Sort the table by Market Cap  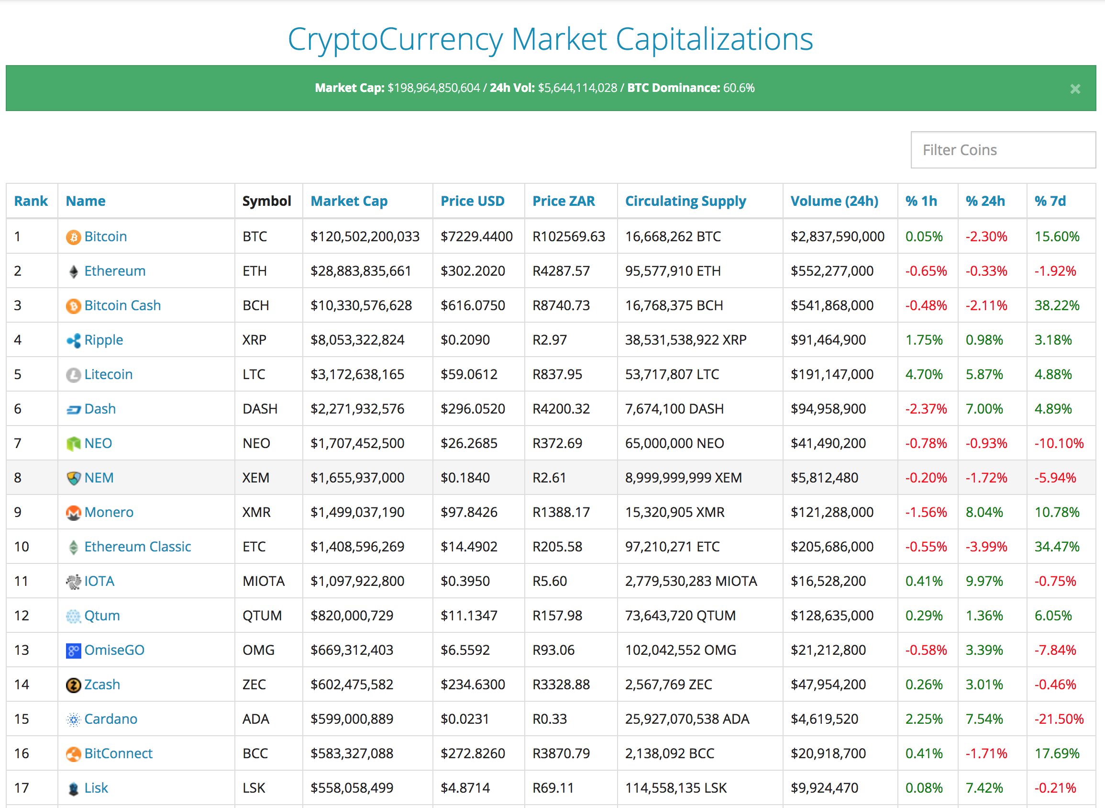[x=348, y=201]
